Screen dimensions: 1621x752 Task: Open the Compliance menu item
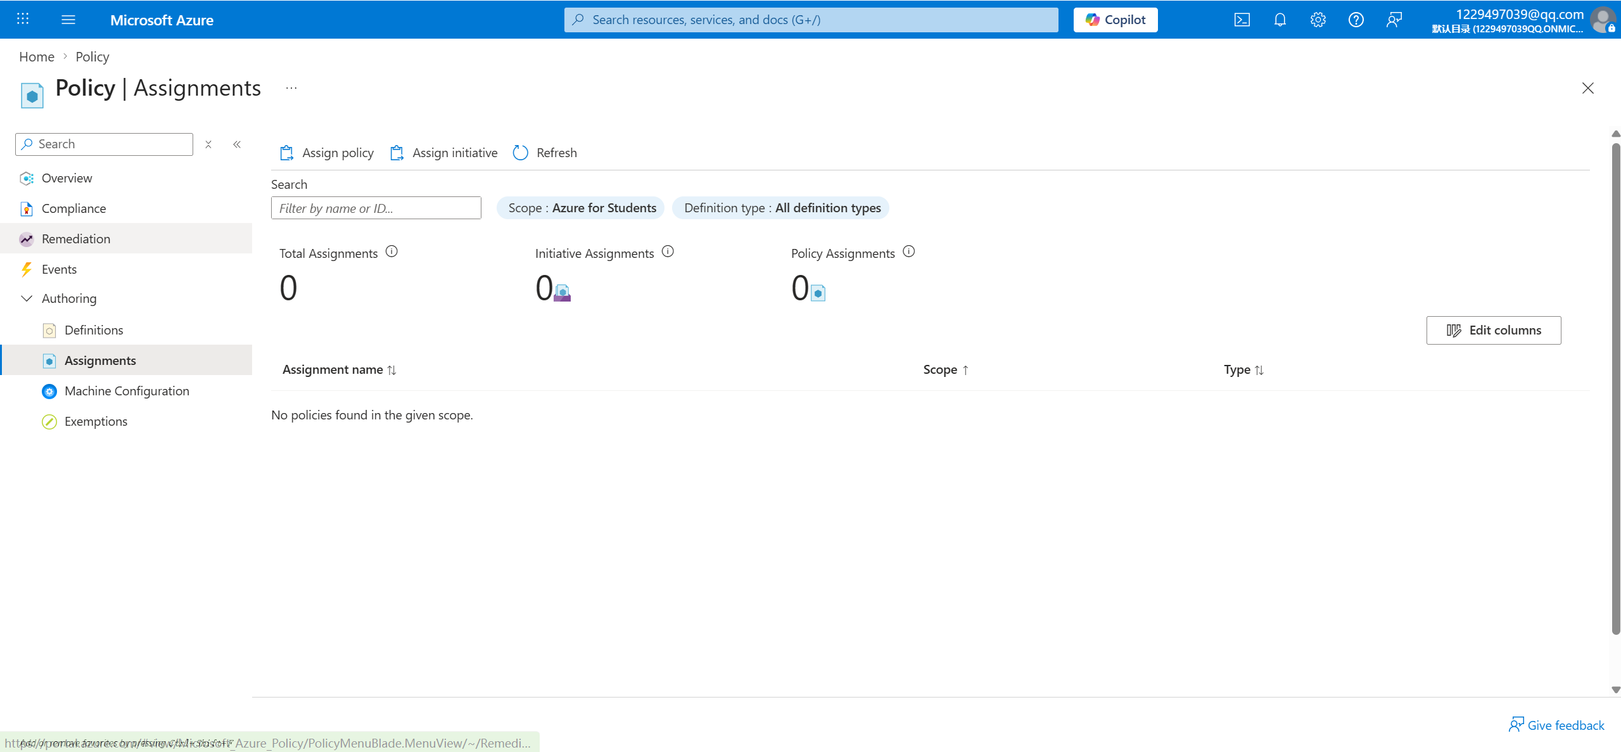click(127, 208)
